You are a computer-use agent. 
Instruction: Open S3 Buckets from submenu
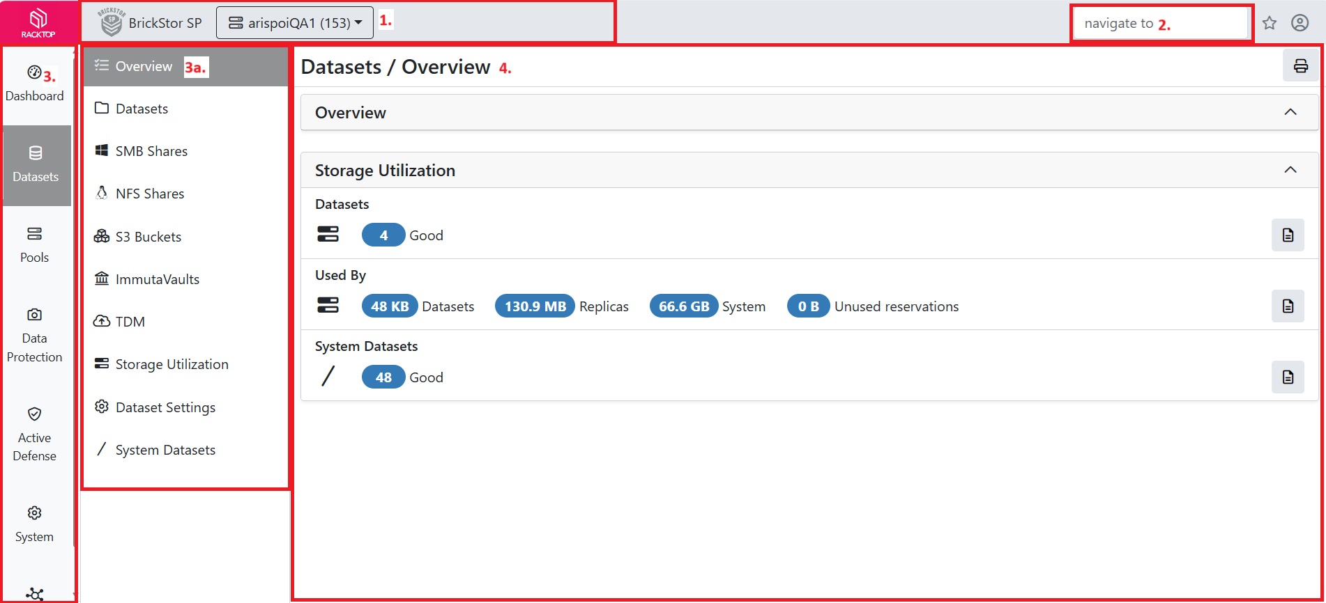click(148, 237)
